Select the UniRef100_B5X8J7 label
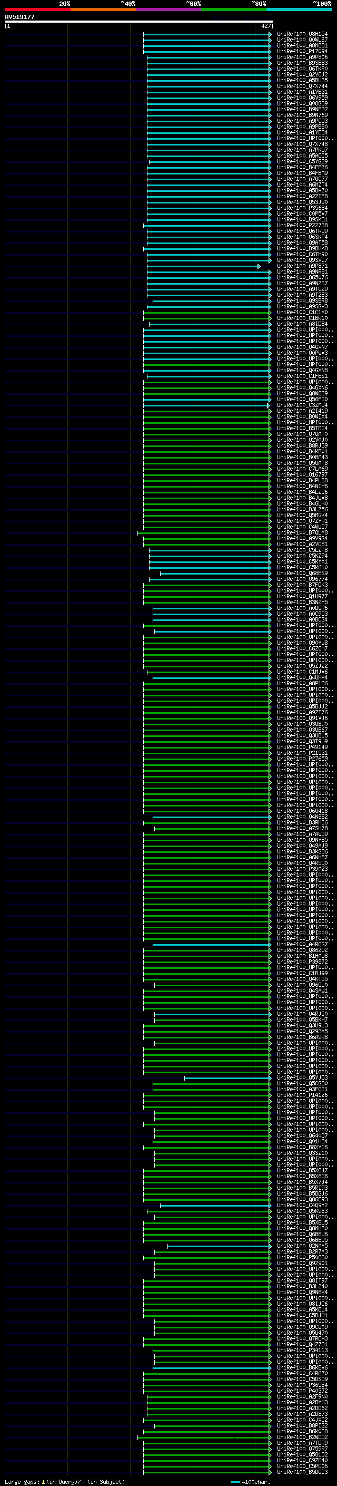 coord(302,1170)
